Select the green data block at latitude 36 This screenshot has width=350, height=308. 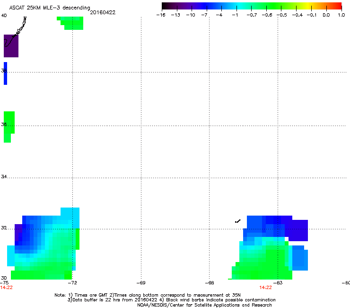pyautogui.click(x=9, y=127)
